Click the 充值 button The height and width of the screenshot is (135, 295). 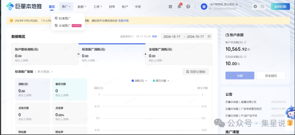pos(240,76)
